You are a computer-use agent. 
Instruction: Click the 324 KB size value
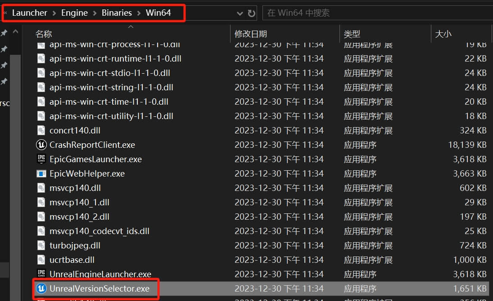pos(473,130)
